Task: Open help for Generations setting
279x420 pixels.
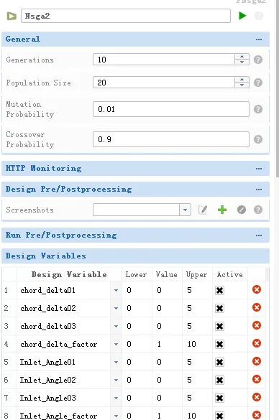Action: [258, 60]
